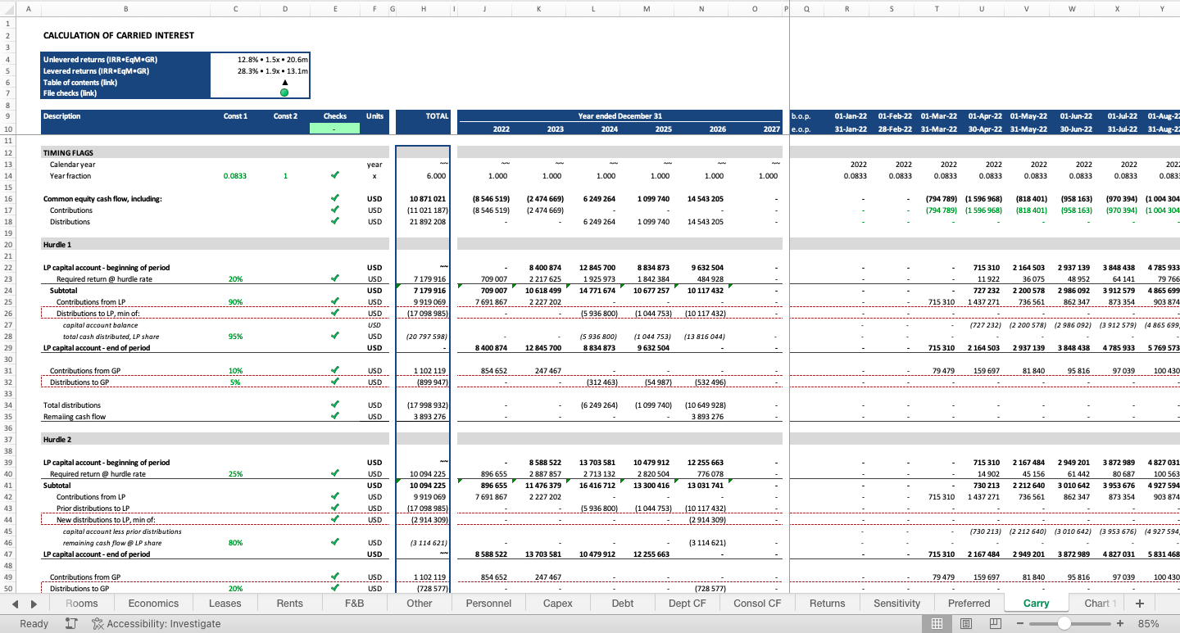
Task: Open the Sensitivity sheet tab
Action: tap(897, 604)
